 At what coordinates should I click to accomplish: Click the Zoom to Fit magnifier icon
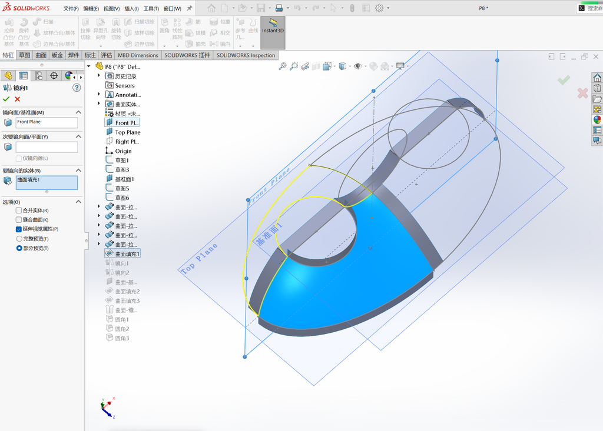282,66
